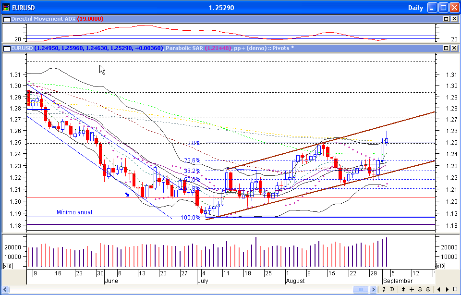This screenshot has width=461, height=295.
Task: Click the refresh-style icon left of the D button
Action: pyautogui.click(x=384, y=289)
